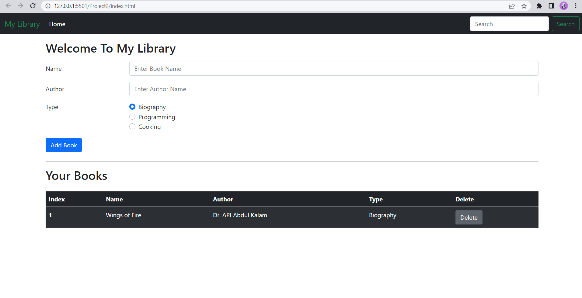This screenshot has height=298, width=582.
Task: Delete the Wings of Fire book entry
Action: [469, 217]
